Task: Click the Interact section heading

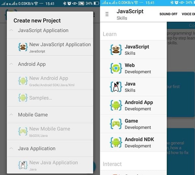Action: click(112, 164)
